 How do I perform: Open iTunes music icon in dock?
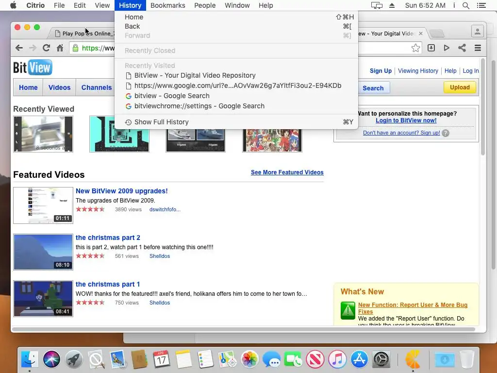pos(337,359)
